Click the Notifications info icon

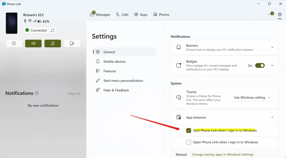pyautogui.click(x=37, y=93)
